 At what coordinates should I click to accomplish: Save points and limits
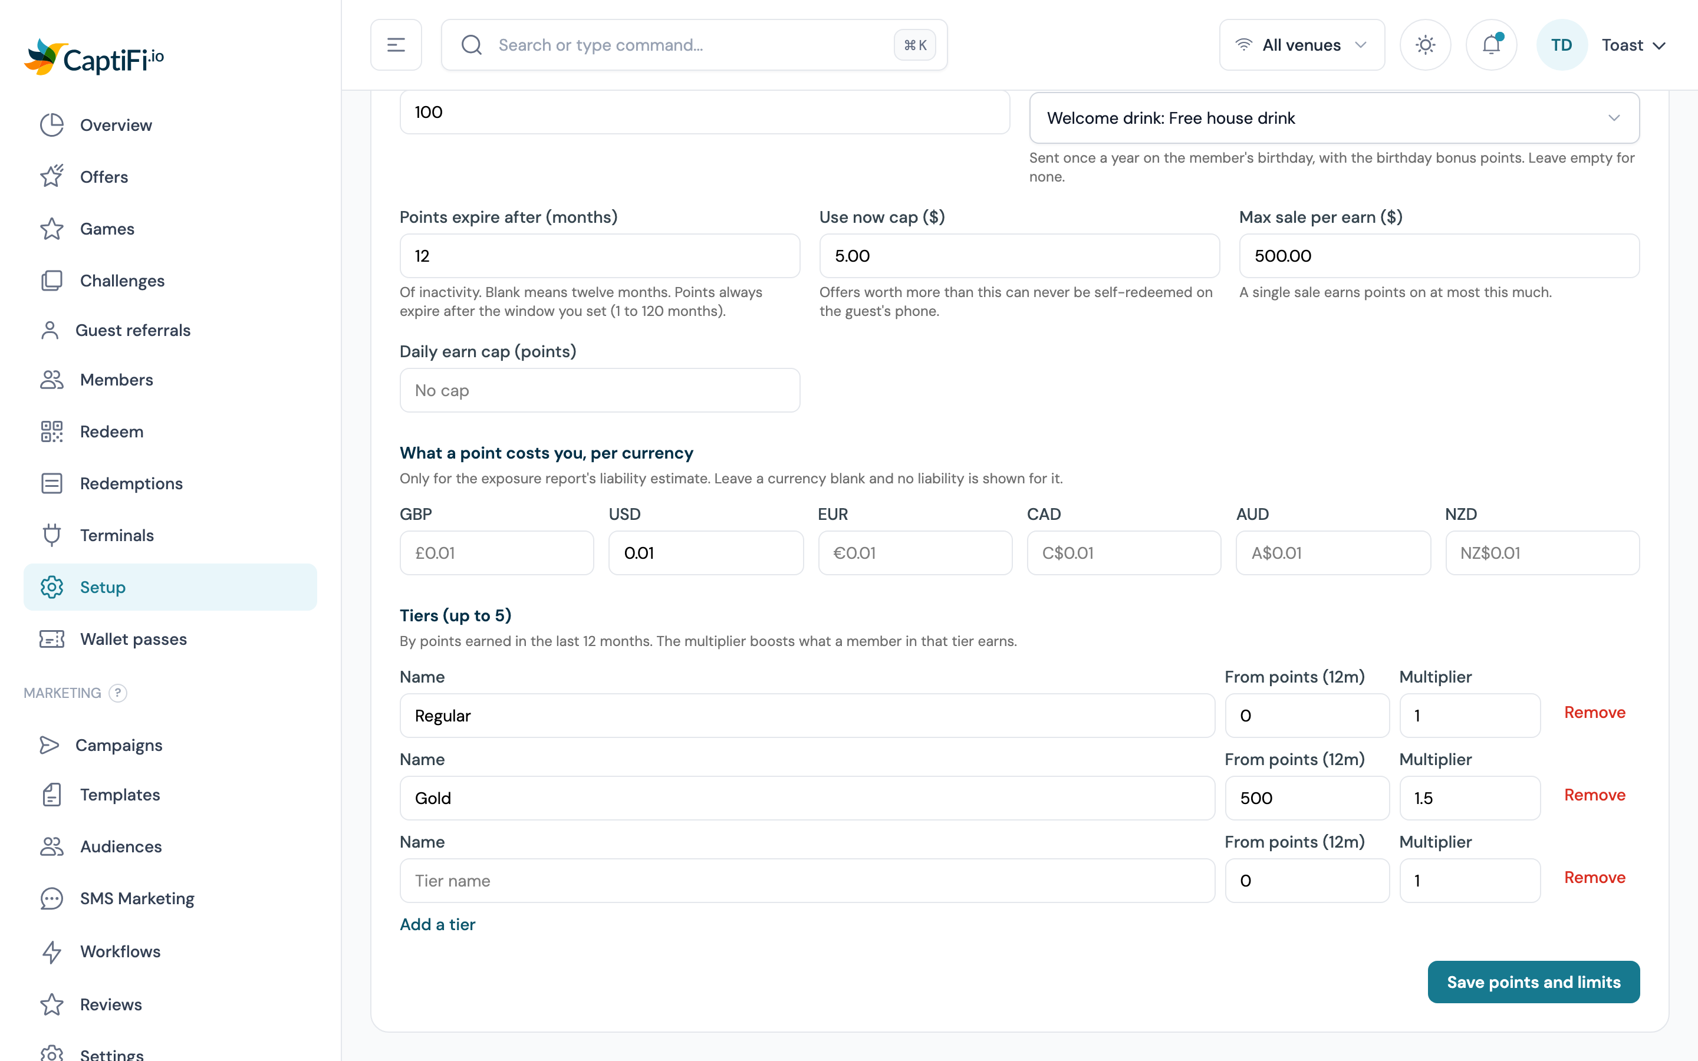tap(1533, 981)
